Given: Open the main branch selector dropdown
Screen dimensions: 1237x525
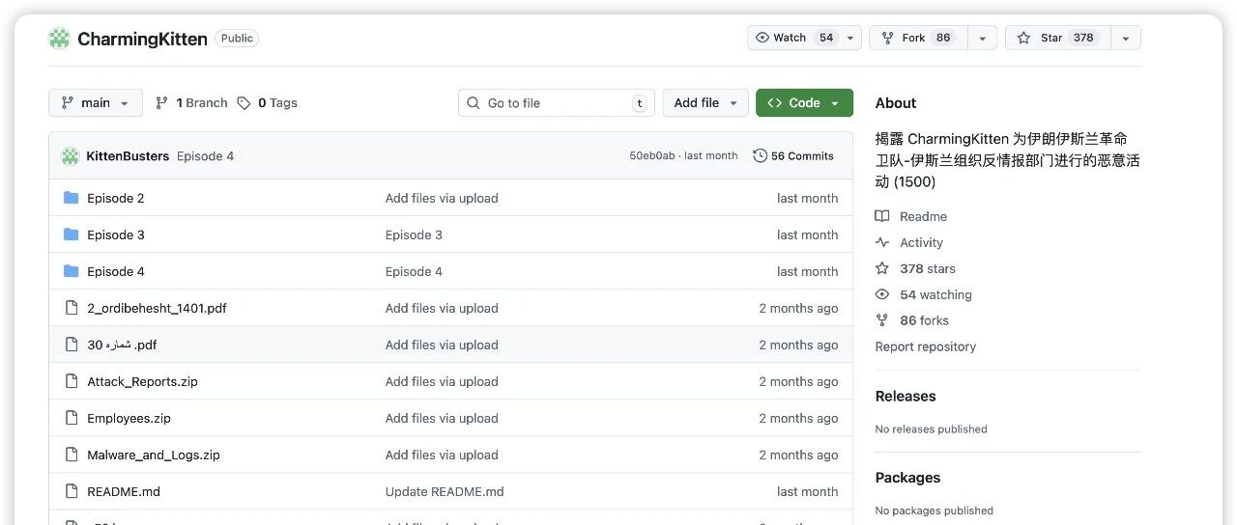Looking at the screenshot, I should [x=96, y=103].
